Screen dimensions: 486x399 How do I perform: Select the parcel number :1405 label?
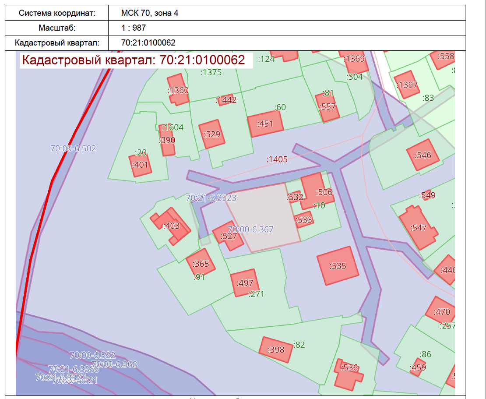click(x=277, y=159)
